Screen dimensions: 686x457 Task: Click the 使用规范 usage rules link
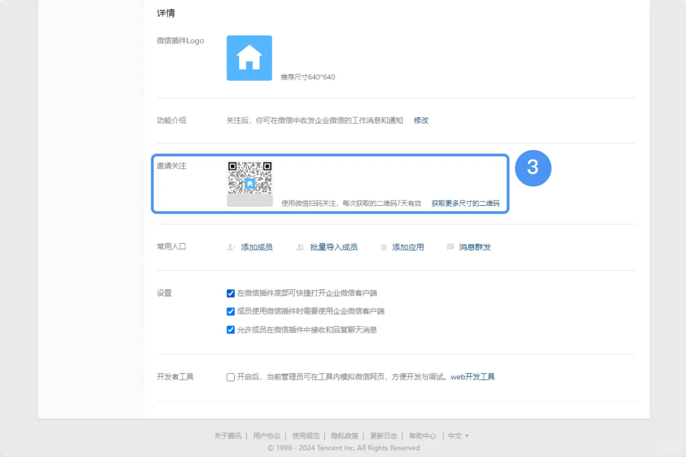point(306,436)
